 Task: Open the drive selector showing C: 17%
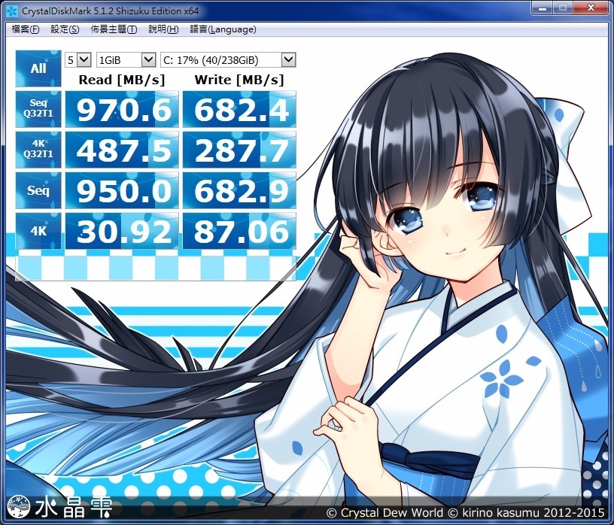pos(228,60)
